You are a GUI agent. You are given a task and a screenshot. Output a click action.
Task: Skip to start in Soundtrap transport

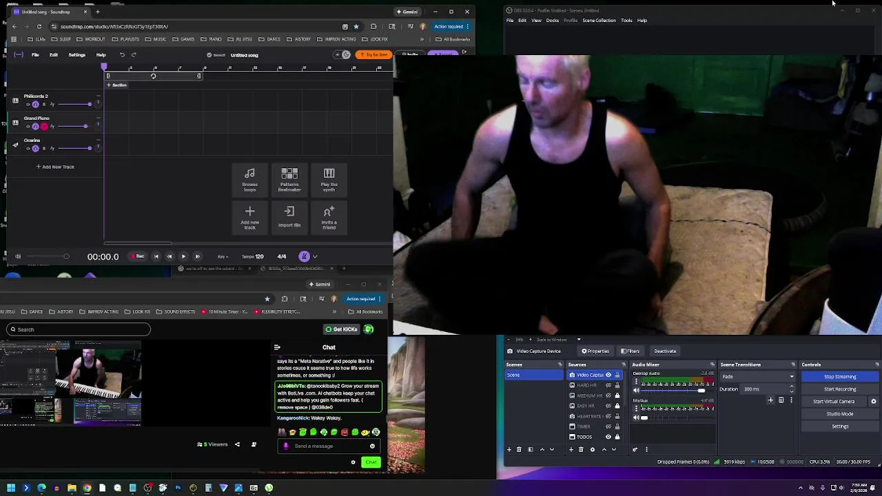pos(156,256)
